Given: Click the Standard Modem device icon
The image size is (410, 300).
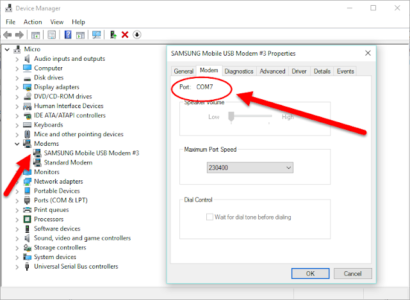Looking at the screenshot, I should (x=37, y=162).
